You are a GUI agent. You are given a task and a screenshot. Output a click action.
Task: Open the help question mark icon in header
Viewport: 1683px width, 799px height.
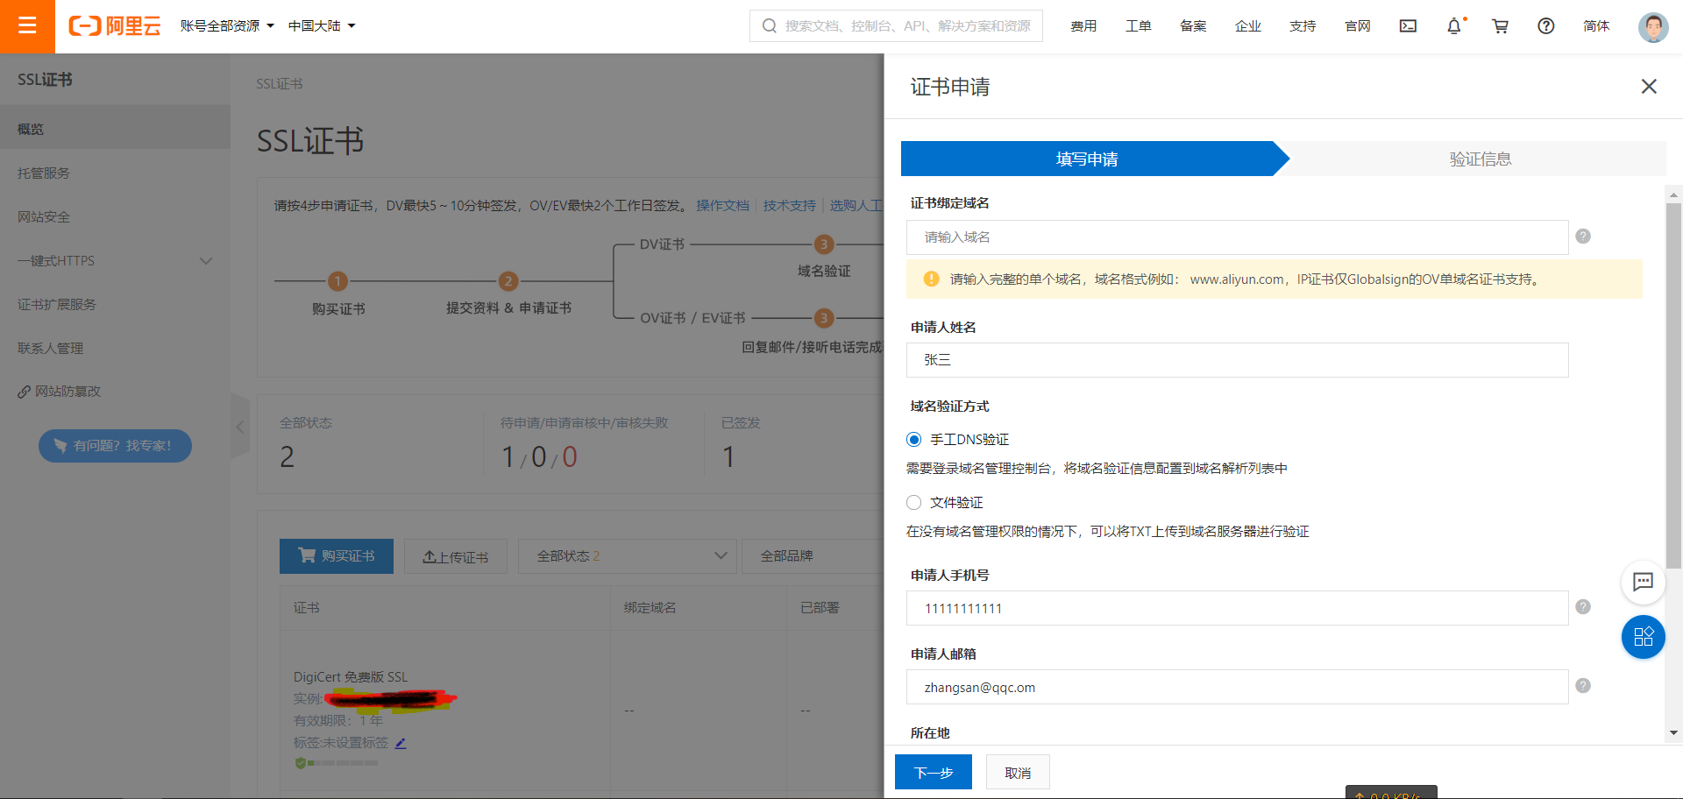coord(1546,26)
